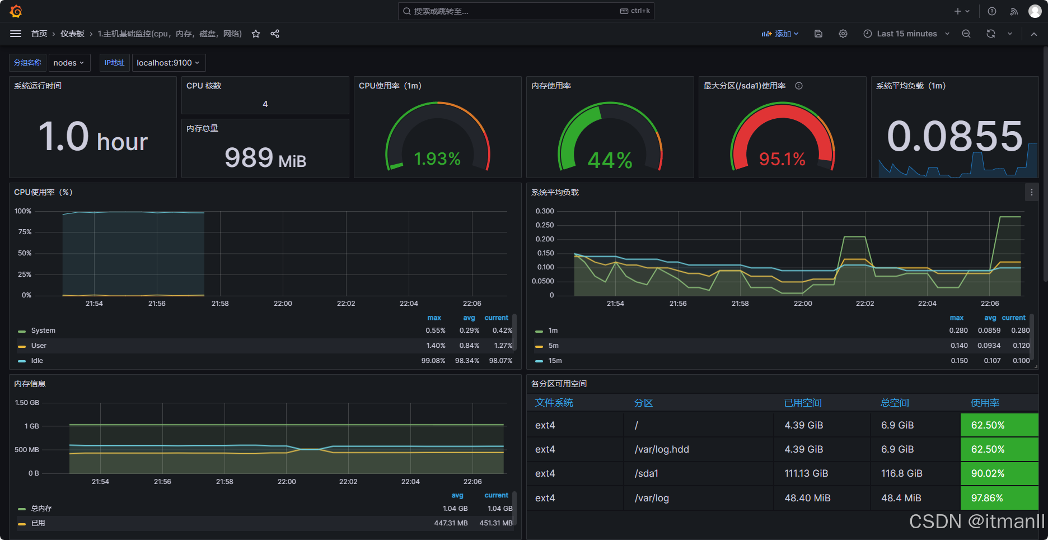
Task: Sort memory legend by avg column
Action: coord(457,495)
